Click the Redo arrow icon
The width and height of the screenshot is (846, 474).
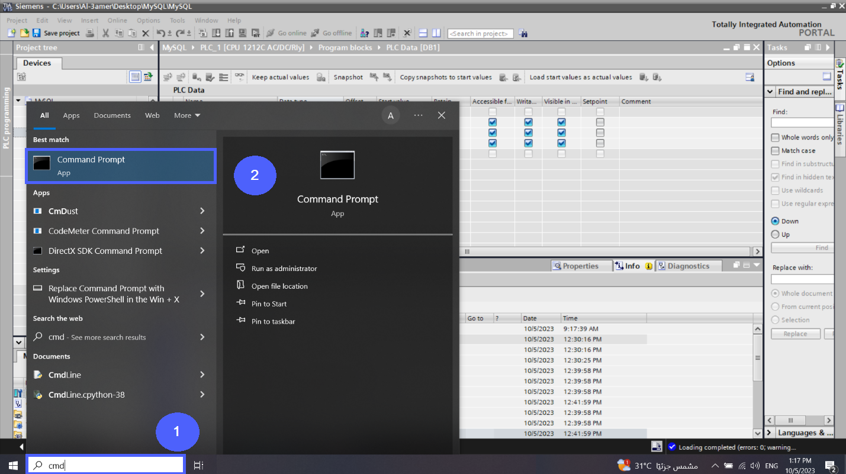(180, 33)
